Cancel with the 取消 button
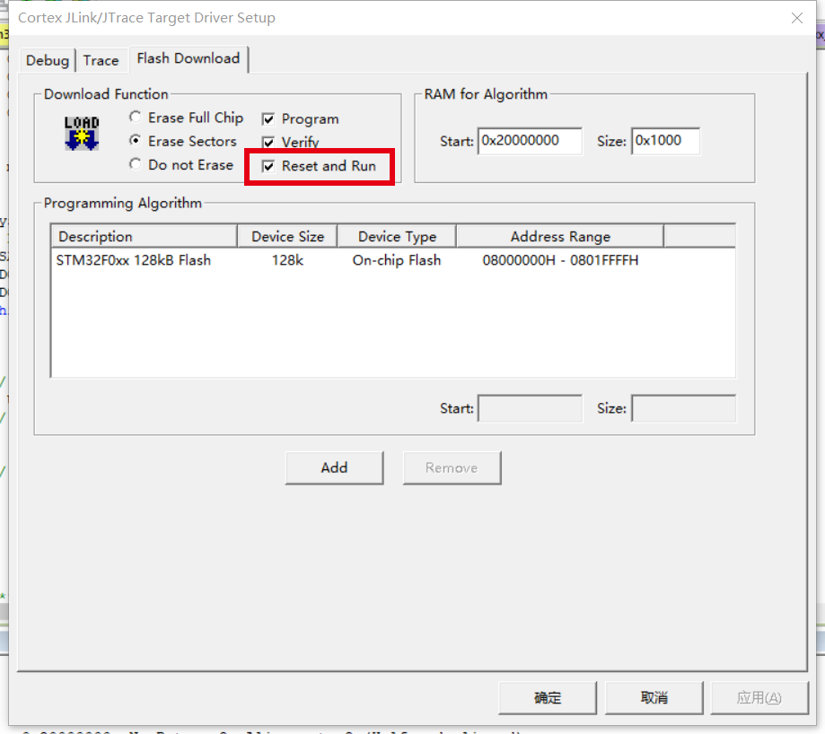This screenshot has width=825, height=734. pos(654,698)
